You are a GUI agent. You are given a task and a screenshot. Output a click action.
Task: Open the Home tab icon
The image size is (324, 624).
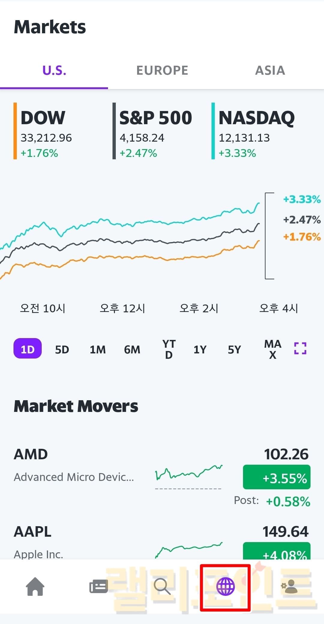(x=35, y=586)
